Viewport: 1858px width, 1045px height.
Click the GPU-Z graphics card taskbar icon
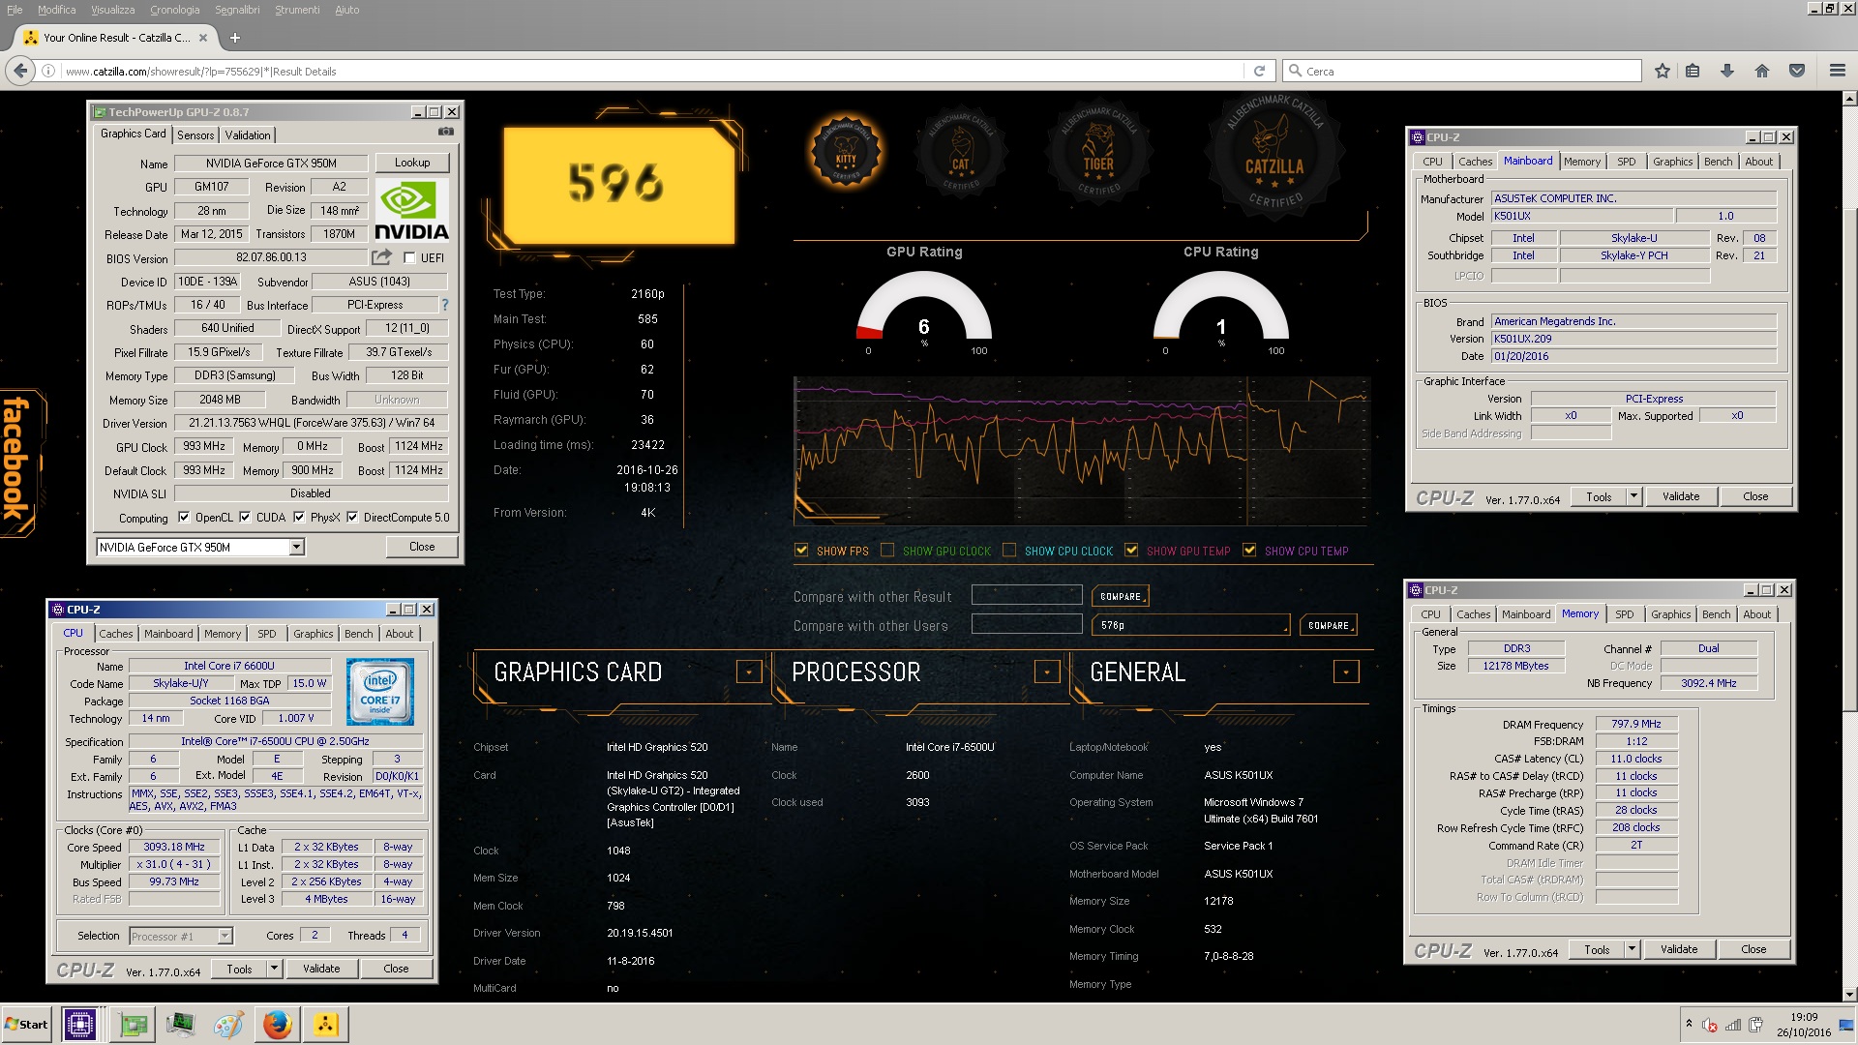pyautogui.click(x=133, y=1024)
